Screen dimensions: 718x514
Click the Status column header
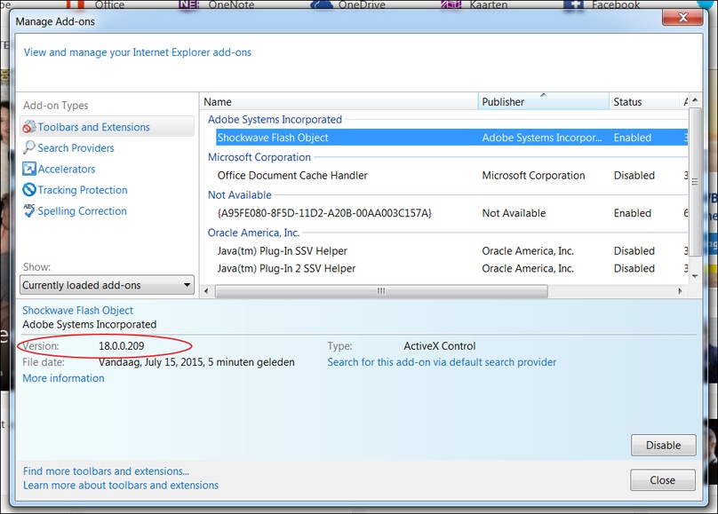(643, 101)
